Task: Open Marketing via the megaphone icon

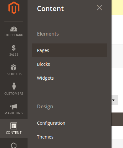Action: coord(14,107)
